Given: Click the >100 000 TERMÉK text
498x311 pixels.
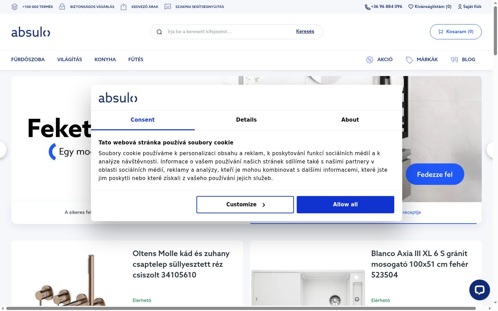Looking at the screenshot, I should [x=38, y=7].
